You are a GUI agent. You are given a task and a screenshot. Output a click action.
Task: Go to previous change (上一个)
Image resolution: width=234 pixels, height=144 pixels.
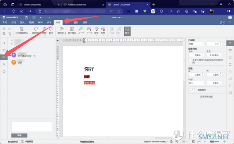pos(81,31)
